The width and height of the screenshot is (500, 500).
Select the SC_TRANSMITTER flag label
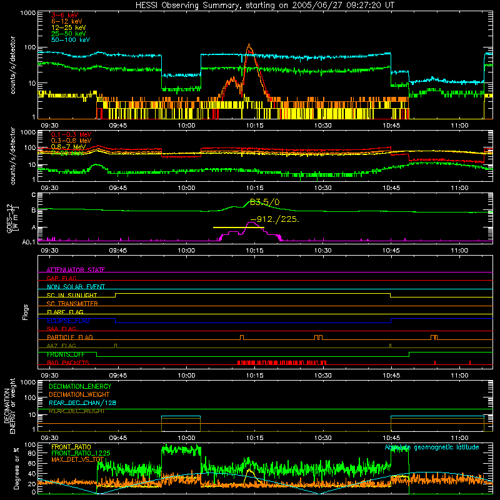[x=72, y=304]
